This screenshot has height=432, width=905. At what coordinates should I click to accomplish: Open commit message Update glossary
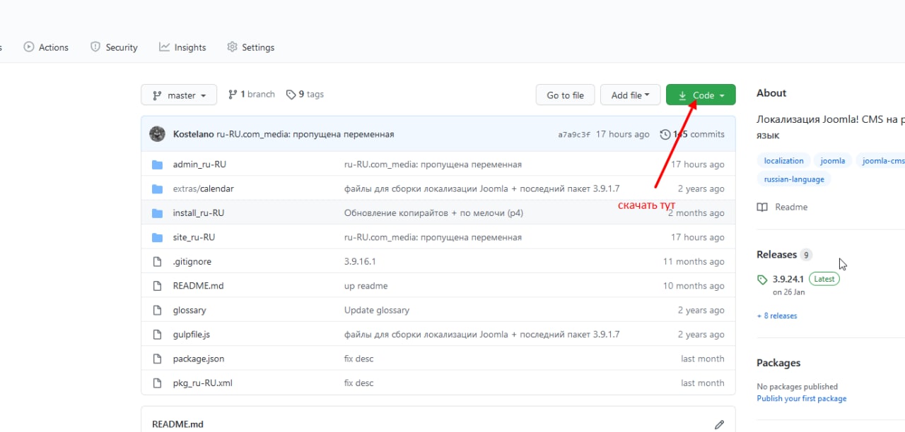[x=377, y=311]
